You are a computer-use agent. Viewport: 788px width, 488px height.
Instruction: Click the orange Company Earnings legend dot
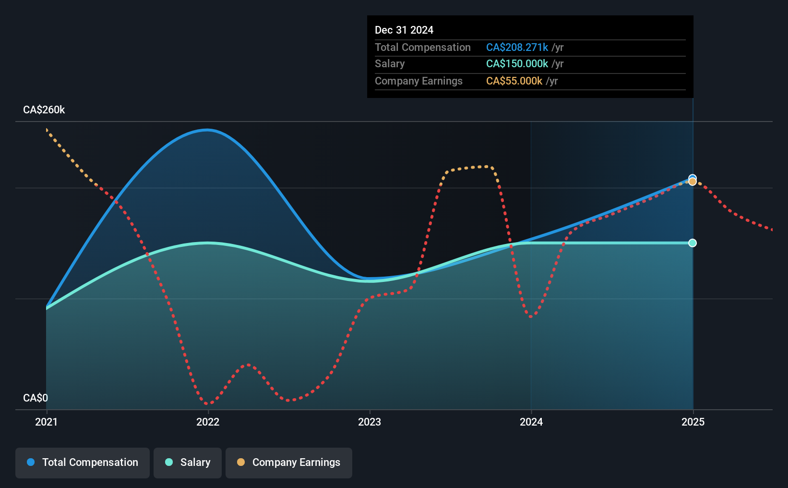(x=241, y=462)
